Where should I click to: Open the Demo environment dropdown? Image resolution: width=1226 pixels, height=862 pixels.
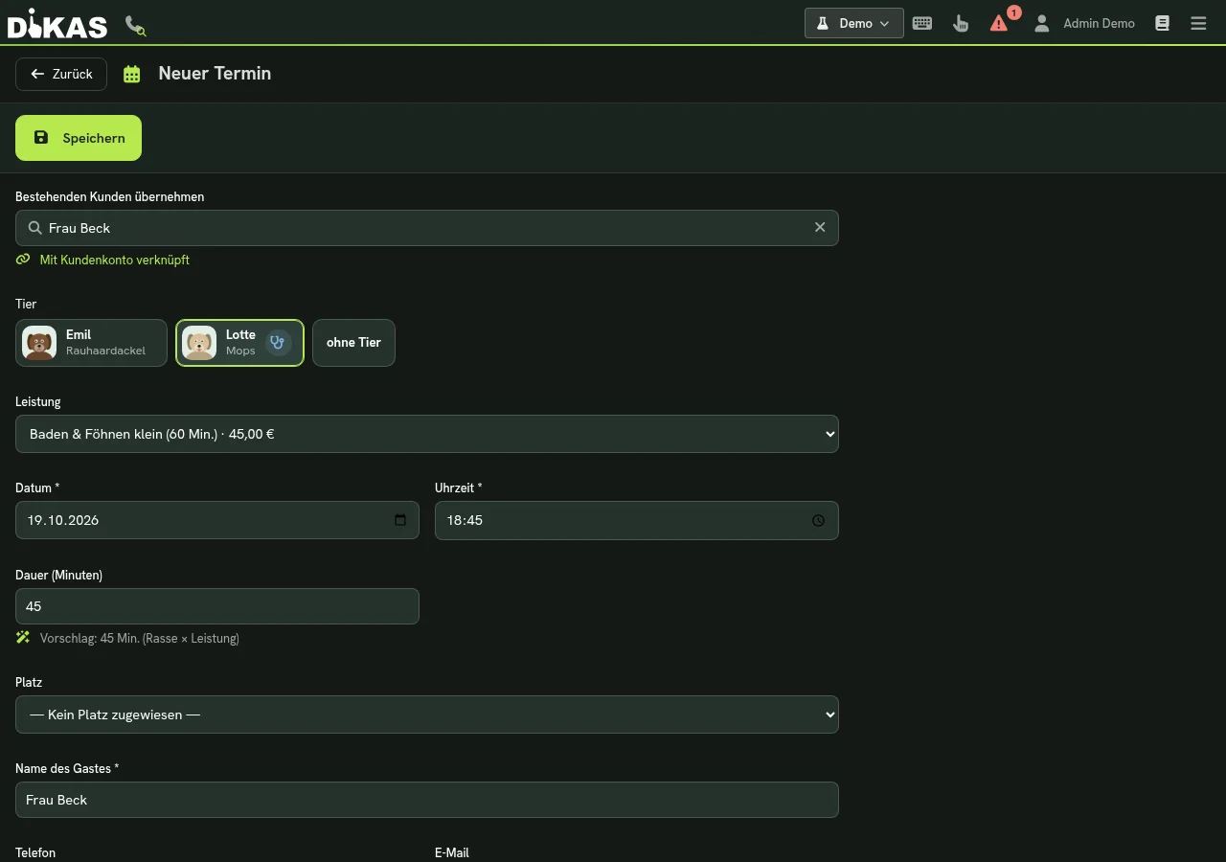click(x=853, y=23)
